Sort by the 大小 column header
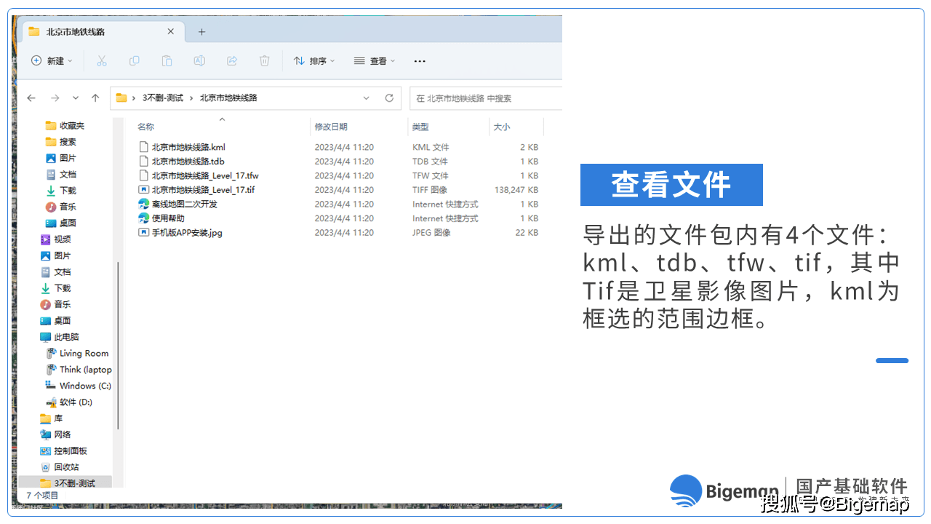The width and height of the screenshot is (931, 524). coord(502,127)
